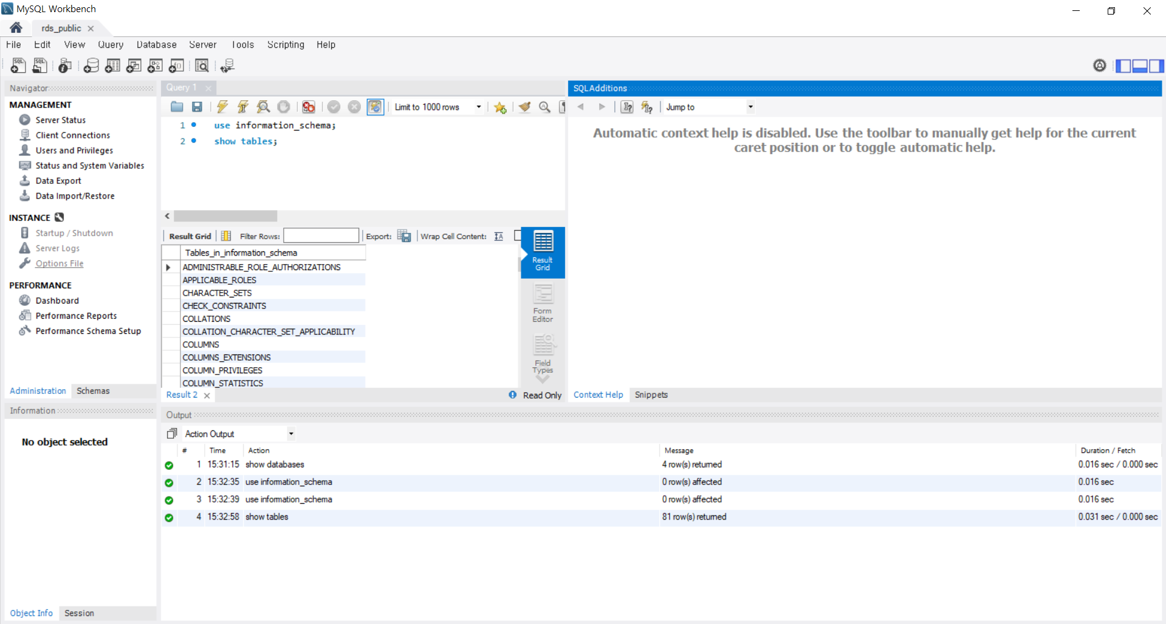Execute statement under cursor icon

click(243, 107)
